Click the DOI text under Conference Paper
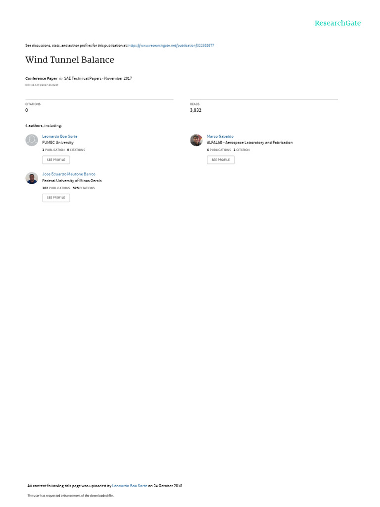Screen dimensions: 380x507 pos(42,85)
